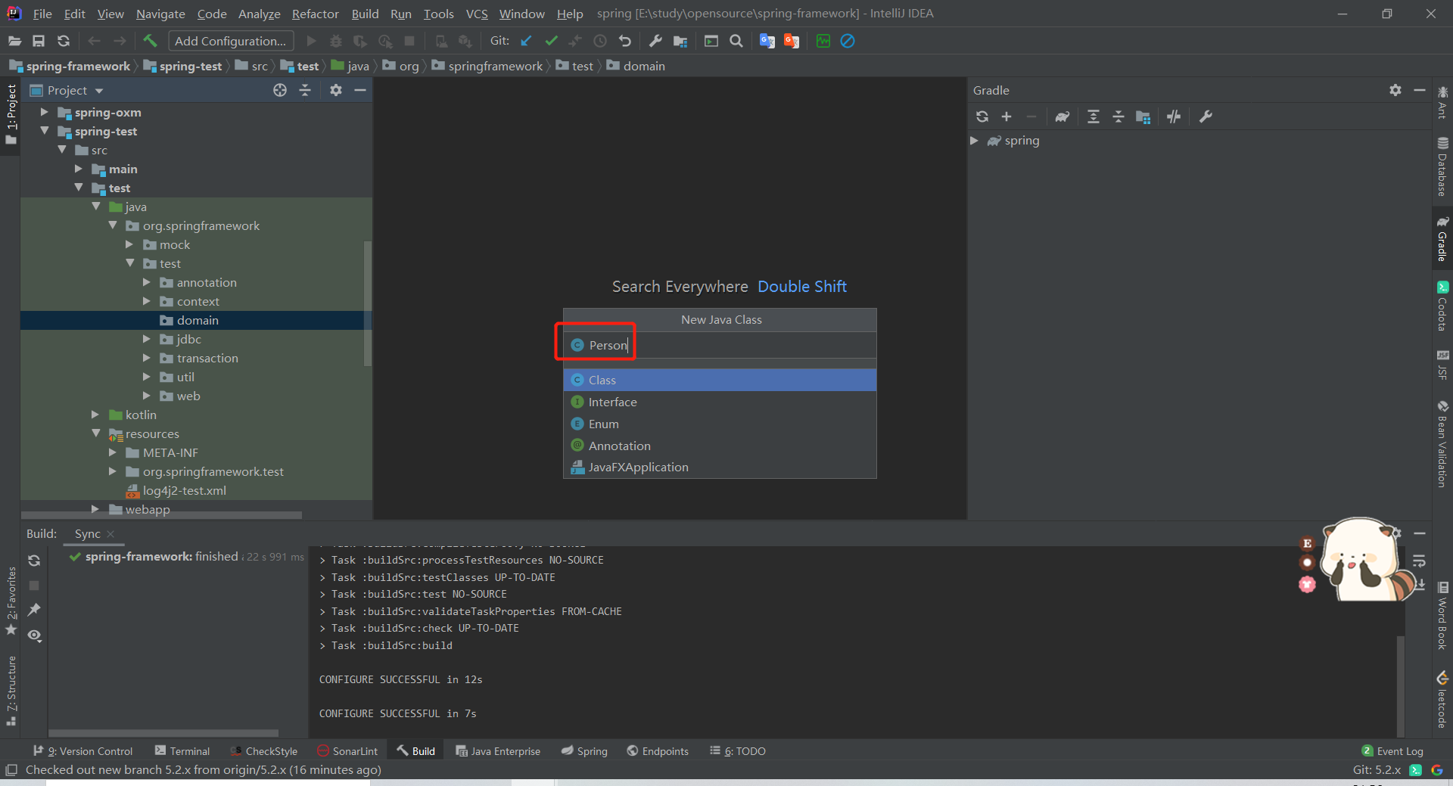Expand the mock package
The width and height of the screenshot is (1453, 786).
point(129,244)
